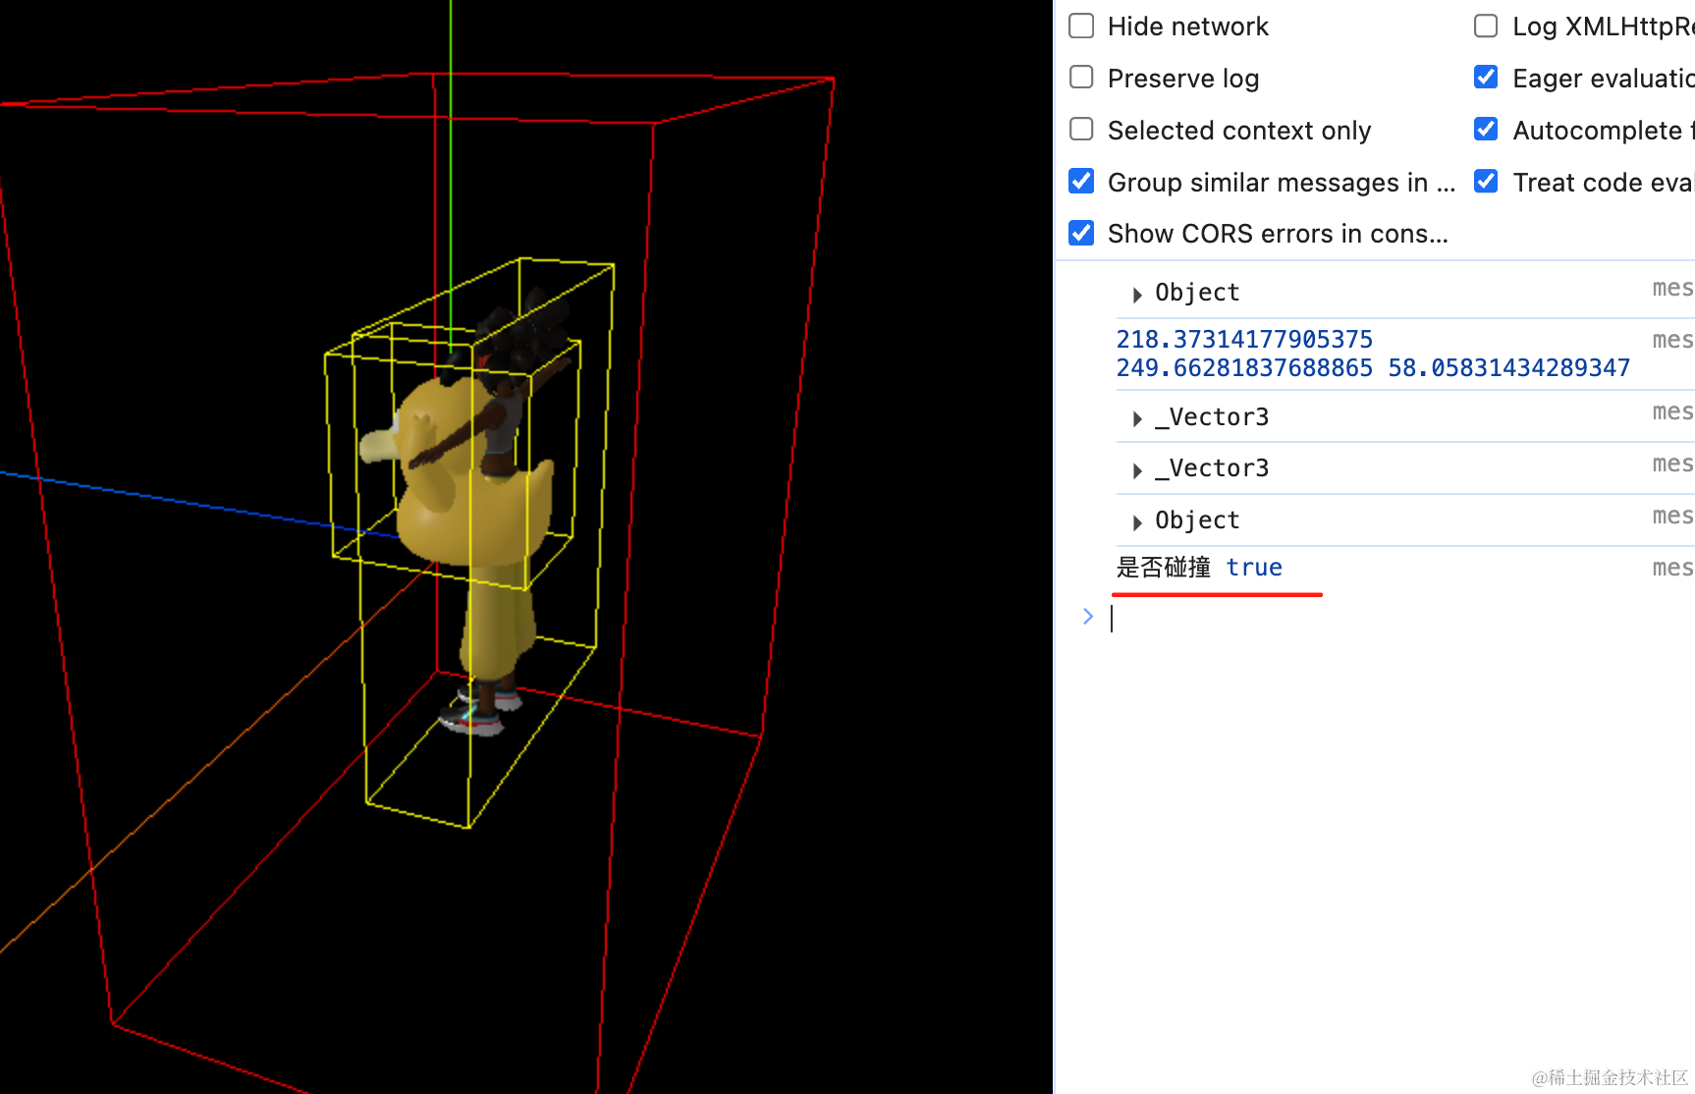Toggle Treat code evaluation checkbox
This screenshot has height=1094, width=1695.
[x=1486, y=182]
